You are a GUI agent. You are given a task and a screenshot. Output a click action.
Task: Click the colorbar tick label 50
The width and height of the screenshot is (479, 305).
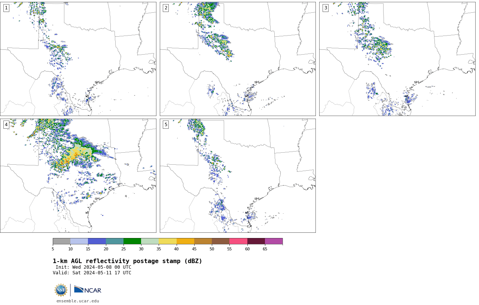[x=212, y=249]
